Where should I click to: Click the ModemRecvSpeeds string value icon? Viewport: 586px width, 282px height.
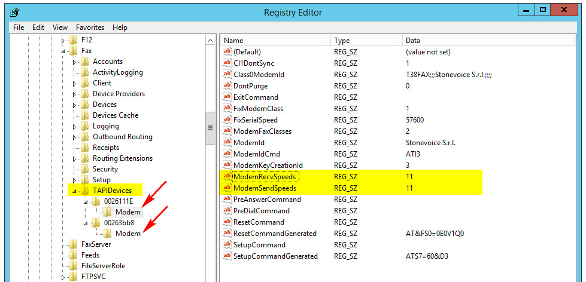(227, 177)
